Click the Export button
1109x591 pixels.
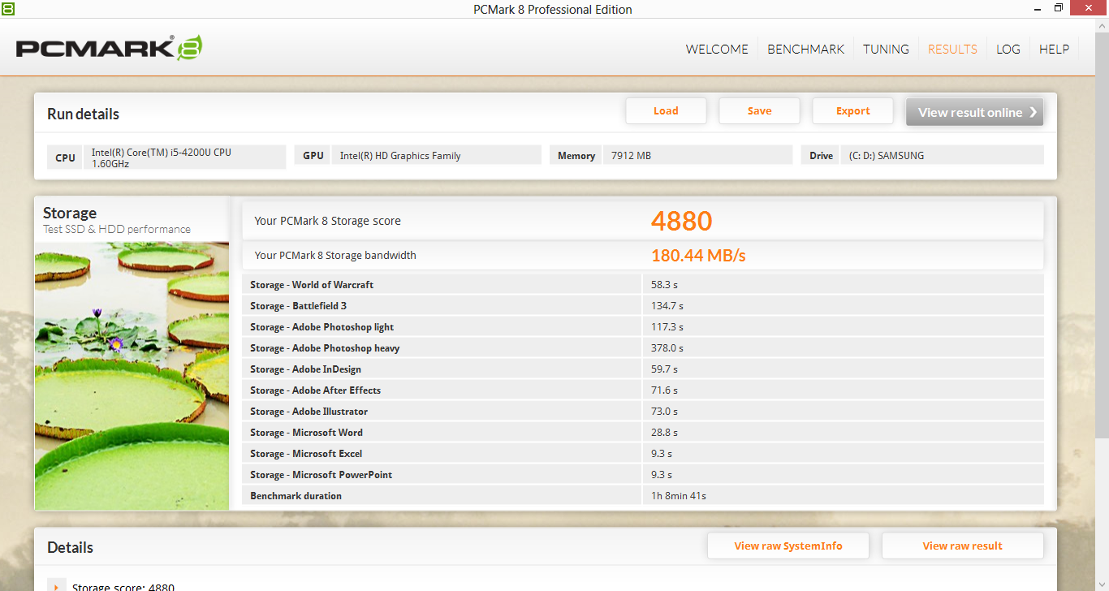(852, 111)
